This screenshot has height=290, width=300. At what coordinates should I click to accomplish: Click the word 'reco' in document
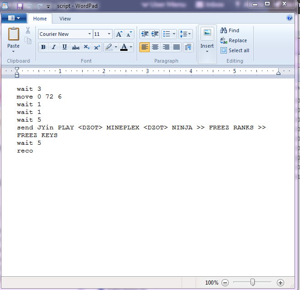point(25,151)
